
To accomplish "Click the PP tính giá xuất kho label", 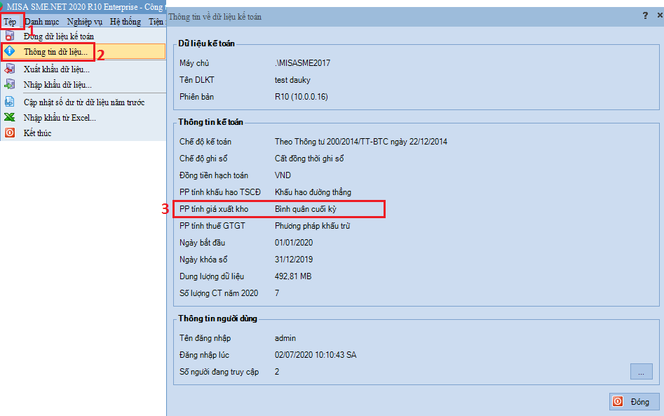I will (214, 209).
